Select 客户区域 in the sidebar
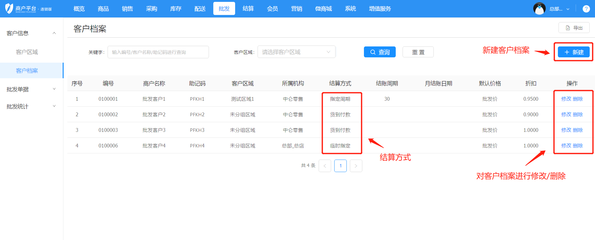The height and width of the screenshot is (240, 595). 27,52
